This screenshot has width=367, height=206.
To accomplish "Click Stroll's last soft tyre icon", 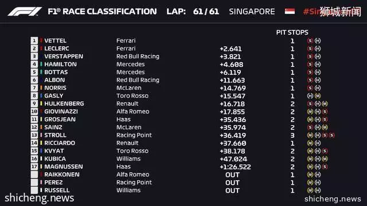I will pyautogui.click(x=331, y=135).
